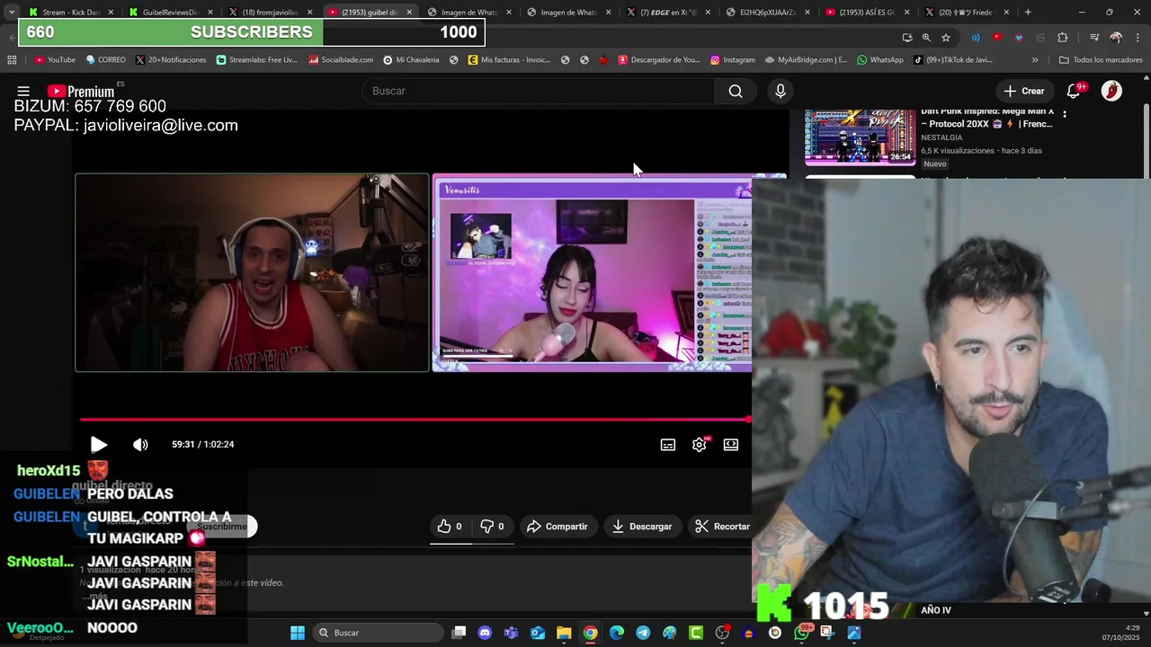Image resolution: width=1151 pixels, height=647 pixels.
Task: Open Telegram from the taskbar
Action: [x=643, y=633]
